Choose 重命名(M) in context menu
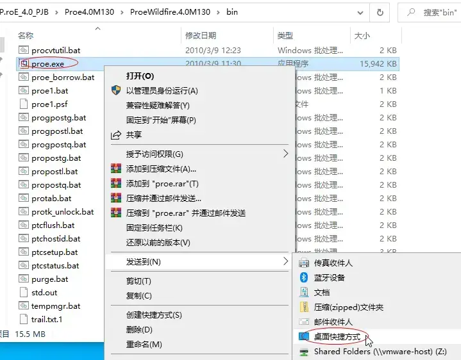The width and height of the screenshot is (461, 360). 200,344
